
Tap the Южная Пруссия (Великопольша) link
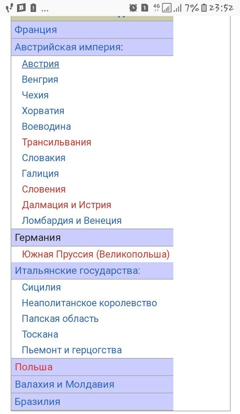(96, 255)
